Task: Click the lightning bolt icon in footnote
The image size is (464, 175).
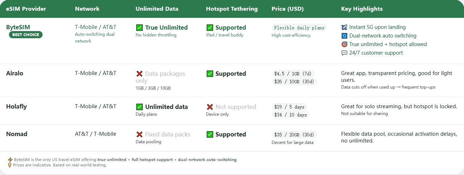Action: (10, 160)
